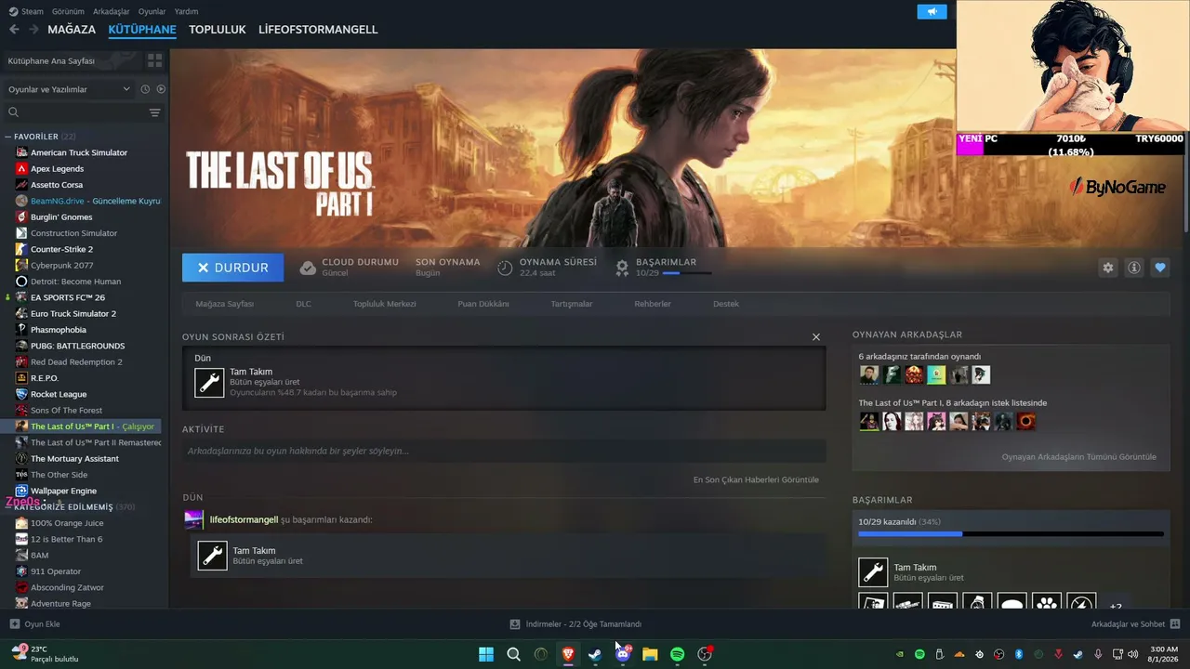Image resolution: width=1190 pixels, height=669 pixels.
Task: Open File Explorer from the taskbar
Action: (x=650, y=654)
